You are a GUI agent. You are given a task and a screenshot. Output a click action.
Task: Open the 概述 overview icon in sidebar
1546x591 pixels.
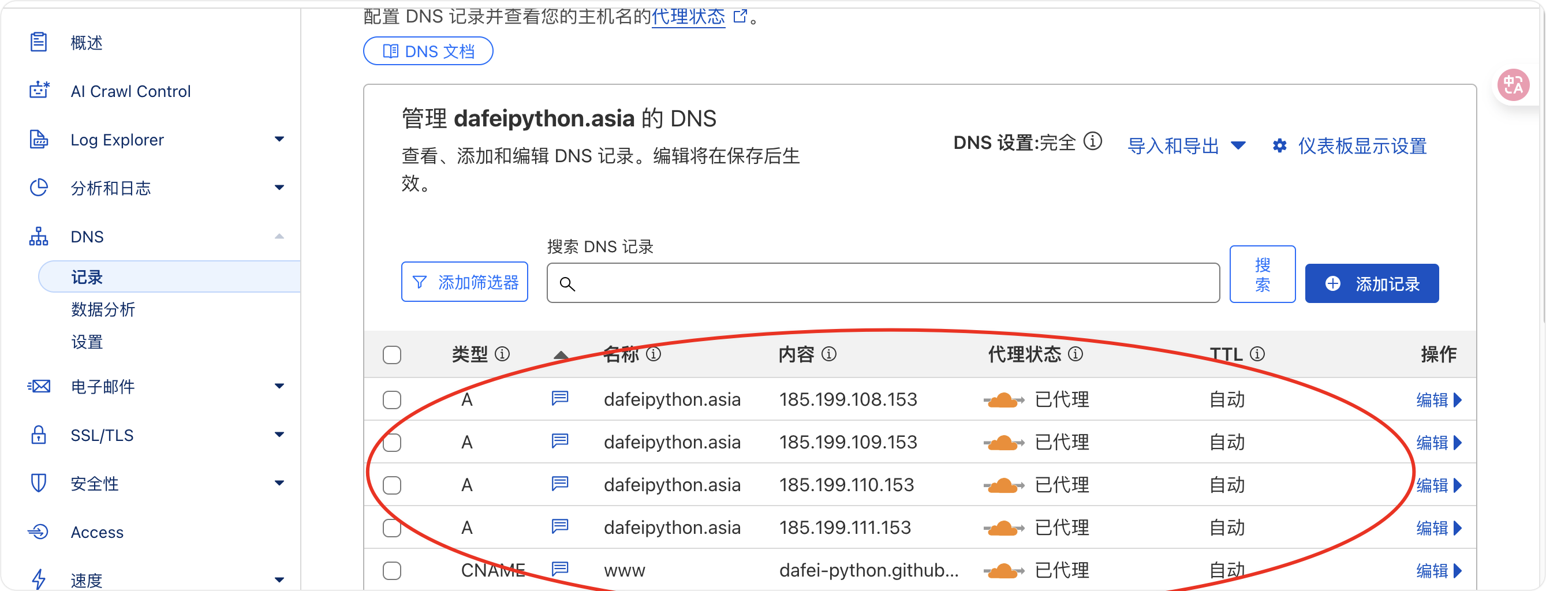point(39,42)
